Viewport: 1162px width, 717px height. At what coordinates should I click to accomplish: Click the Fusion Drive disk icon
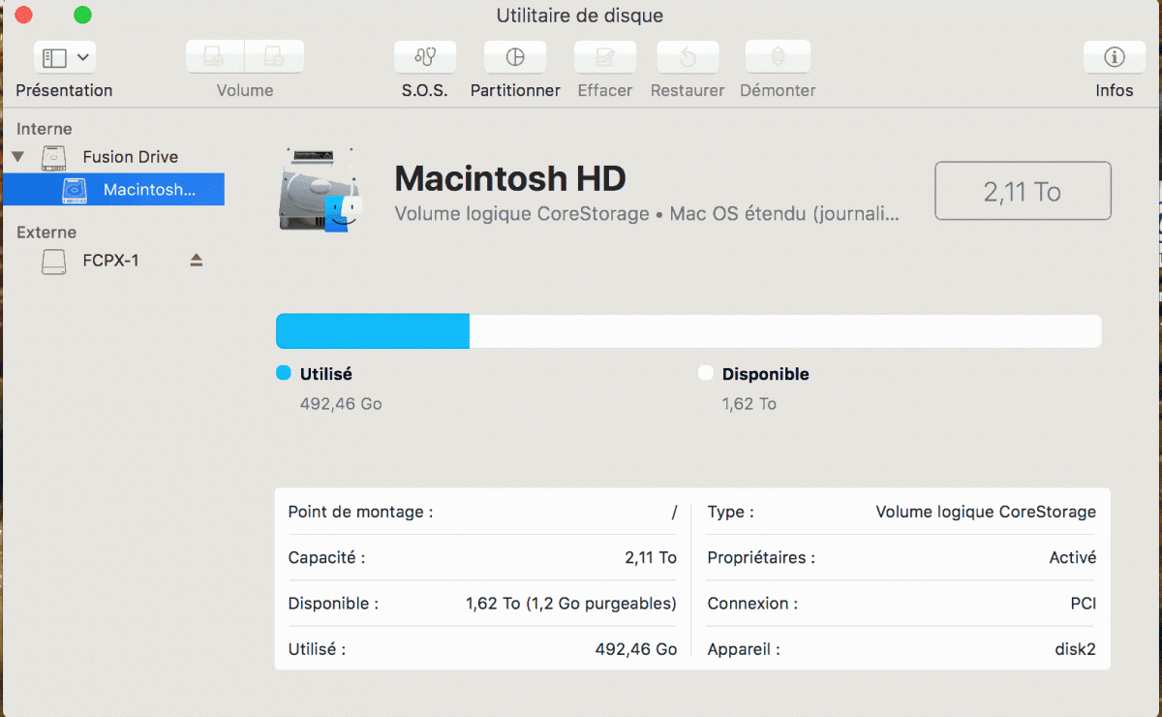[x=54, y=157]
